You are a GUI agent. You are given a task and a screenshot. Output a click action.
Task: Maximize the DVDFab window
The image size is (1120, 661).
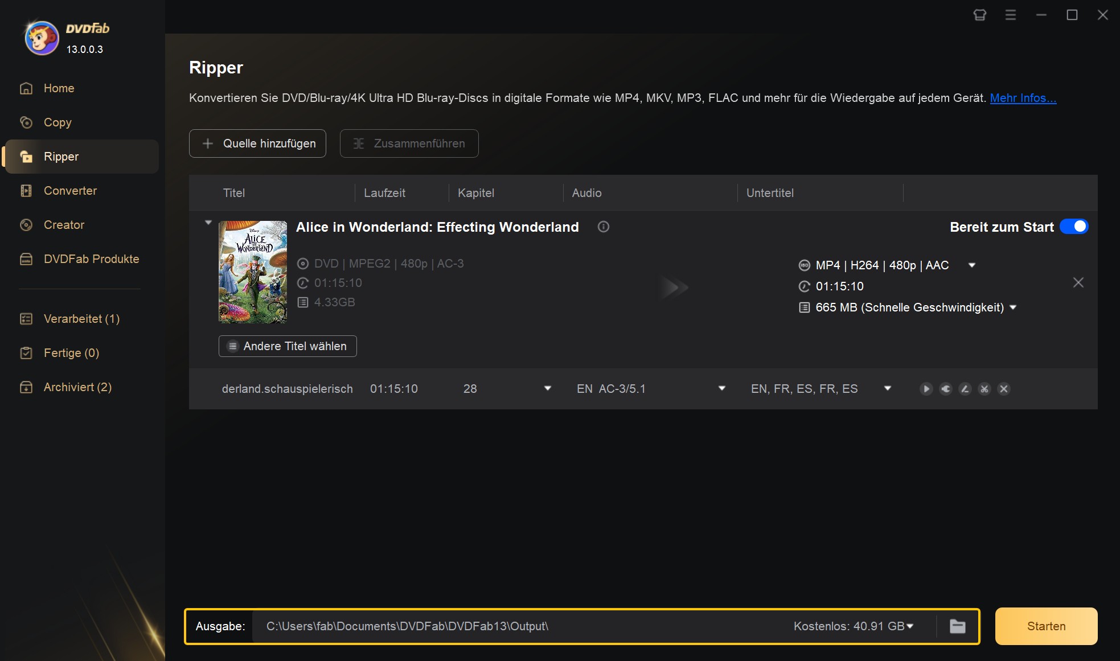[1072, 15]
